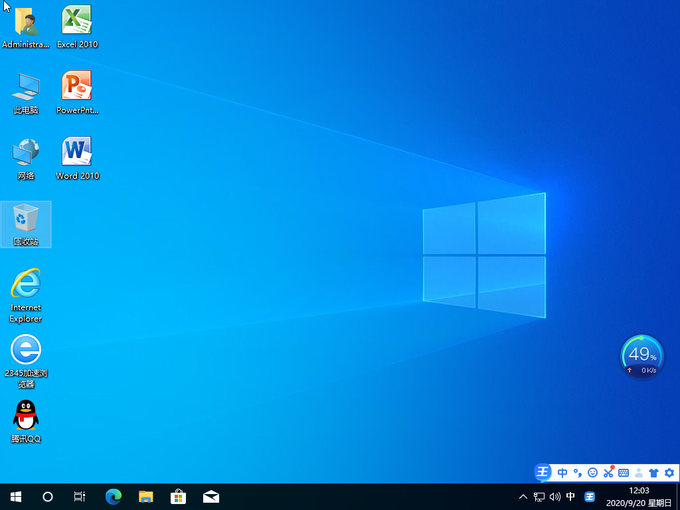Click the 0 K/s network speed readout
The width and height of the screenshot is (680, 510).
pos(649,371)
